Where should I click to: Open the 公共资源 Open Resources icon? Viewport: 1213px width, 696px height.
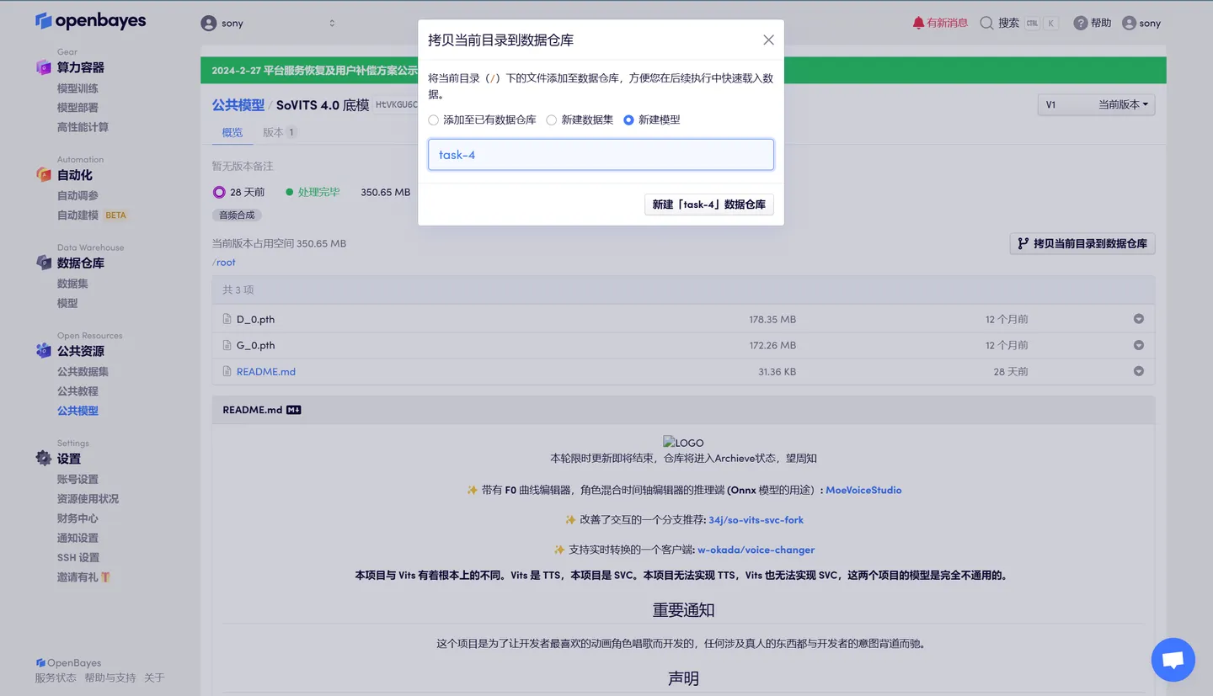pyautogui.click(x=45, y=351)
